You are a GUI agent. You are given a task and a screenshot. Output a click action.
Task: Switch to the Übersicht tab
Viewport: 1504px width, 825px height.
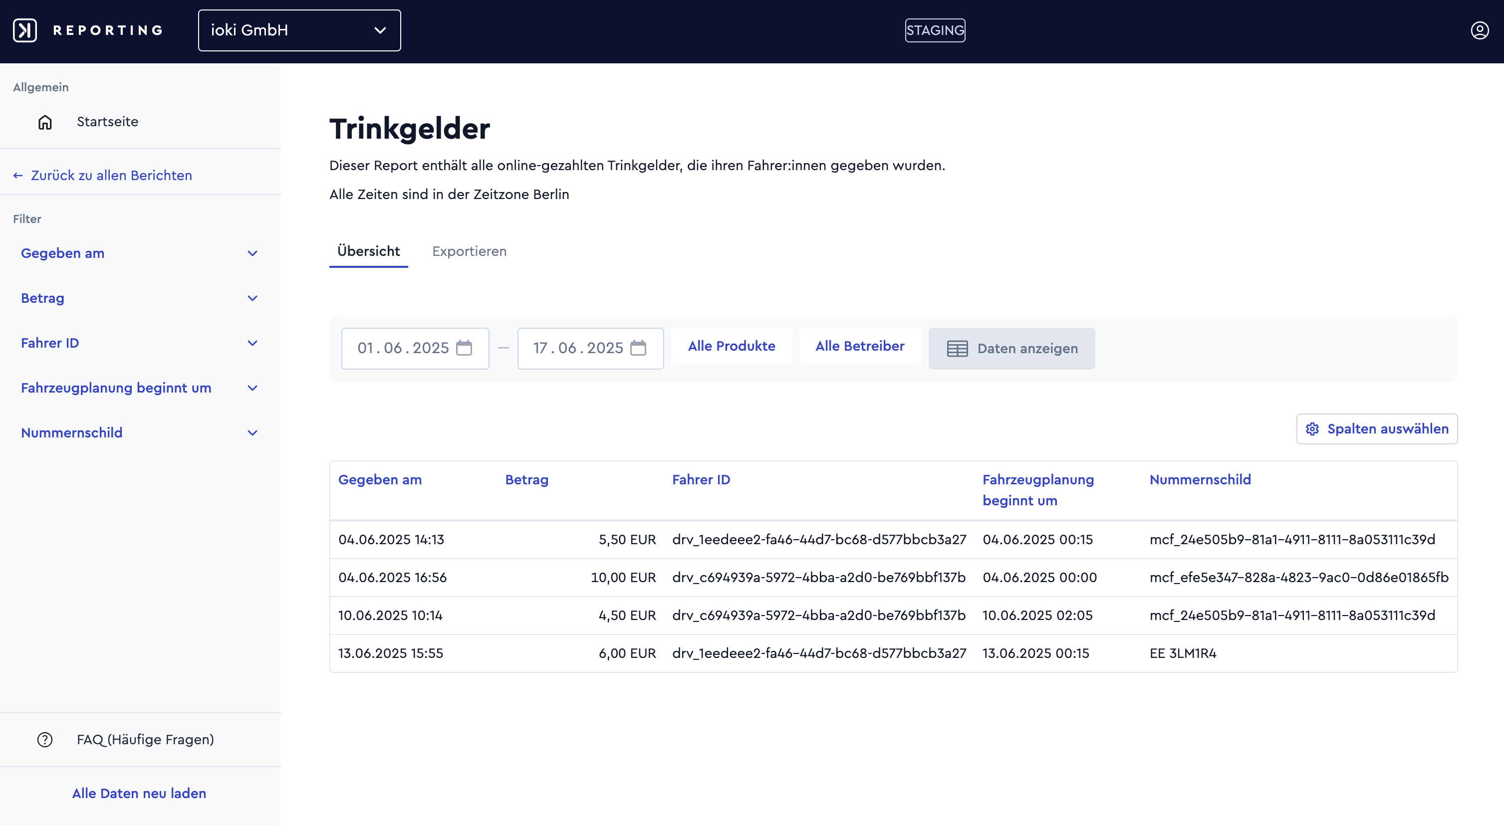tap(368, 251)
